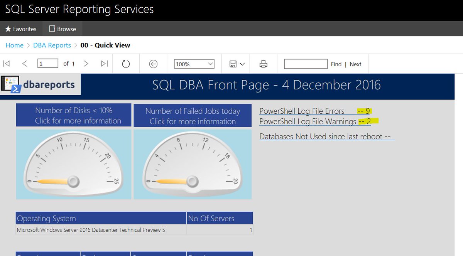Open Databases Not Used since last reboot
The image size is (463, 256).
coord(327,136)
